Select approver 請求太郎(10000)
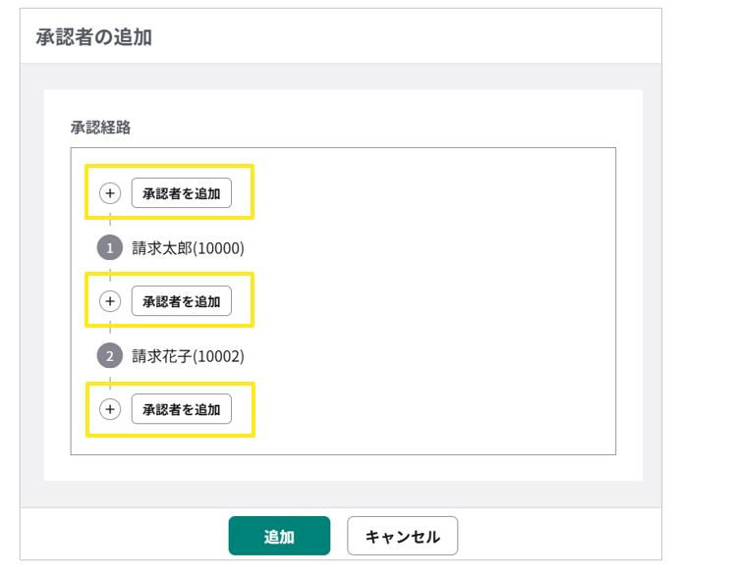 pyautogui.click(x=188, y=247)
